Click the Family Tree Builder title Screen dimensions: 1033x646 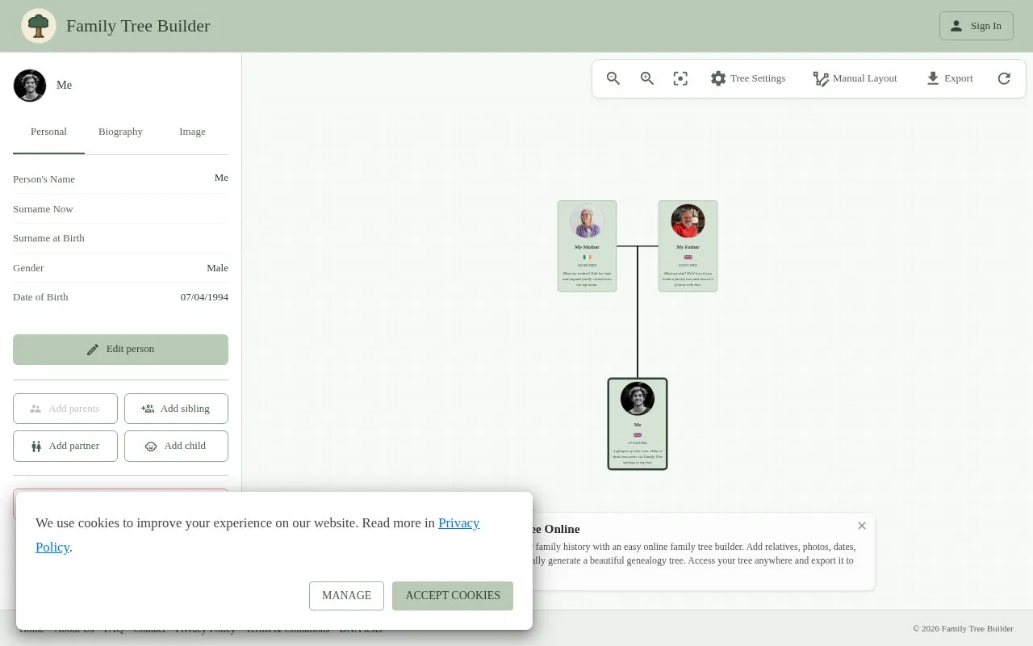(138, 26)
